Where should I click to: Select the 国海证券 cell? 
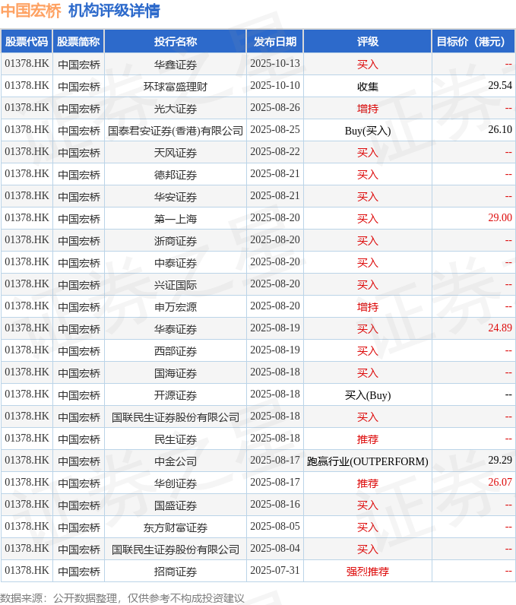pyautogui.click(x=176, y=372)
